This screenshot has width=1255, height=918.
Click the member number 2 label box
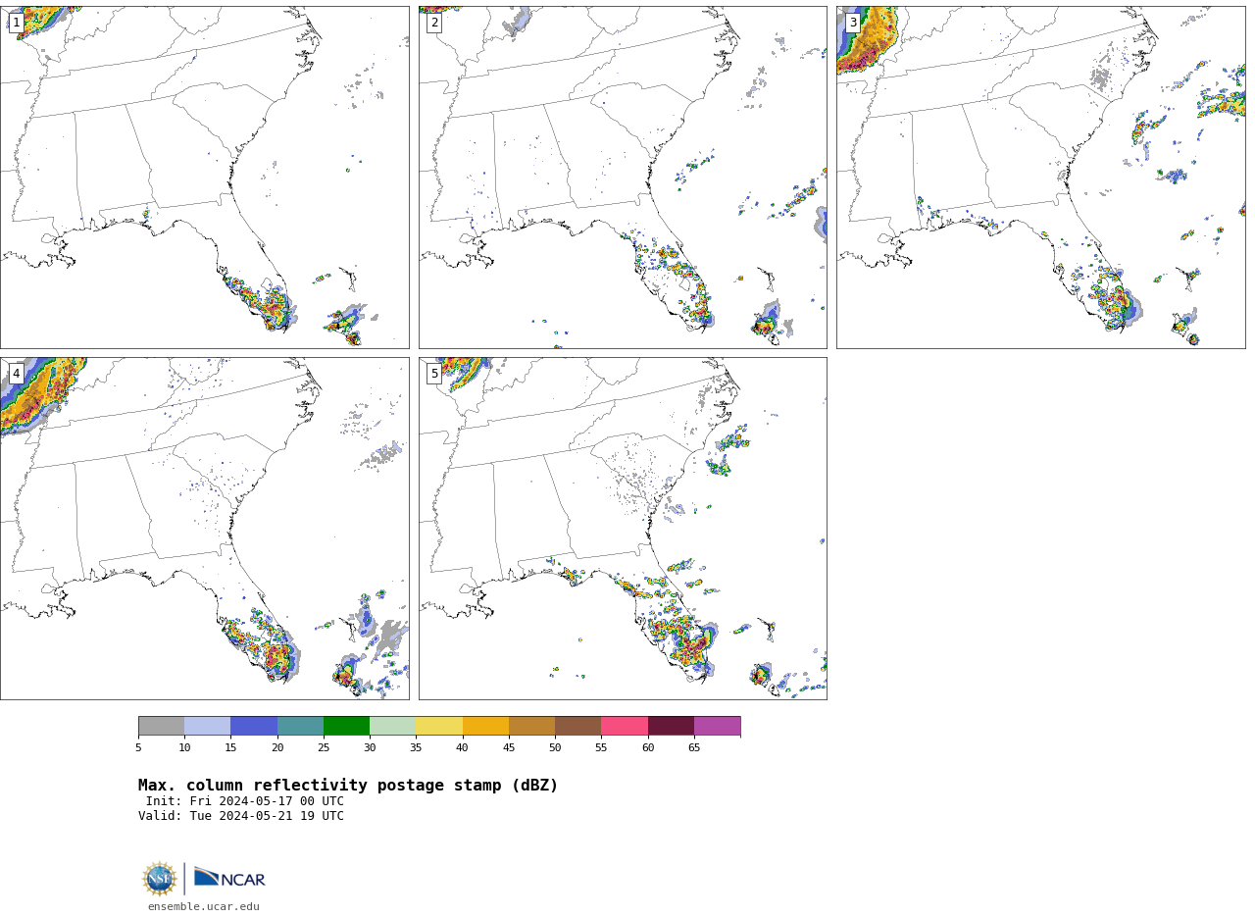[x=434, y=23]
